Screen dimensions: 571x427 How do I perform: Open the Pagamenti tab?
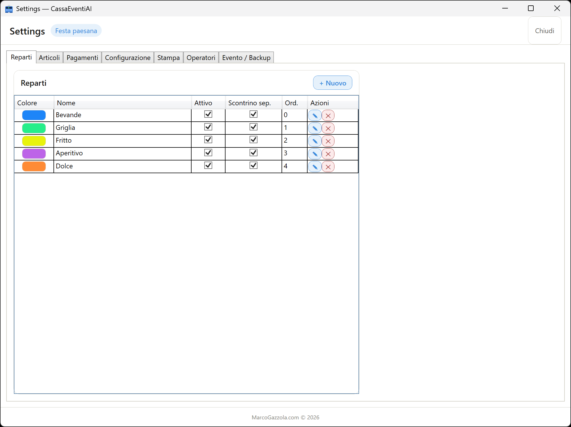point(82,58)
